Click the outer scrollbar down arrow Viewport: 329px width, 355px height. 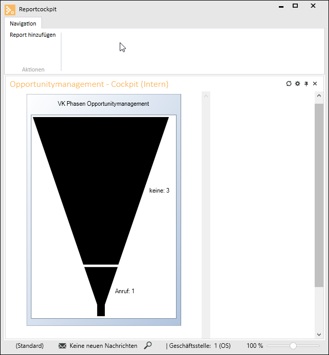tap(319, 335)
